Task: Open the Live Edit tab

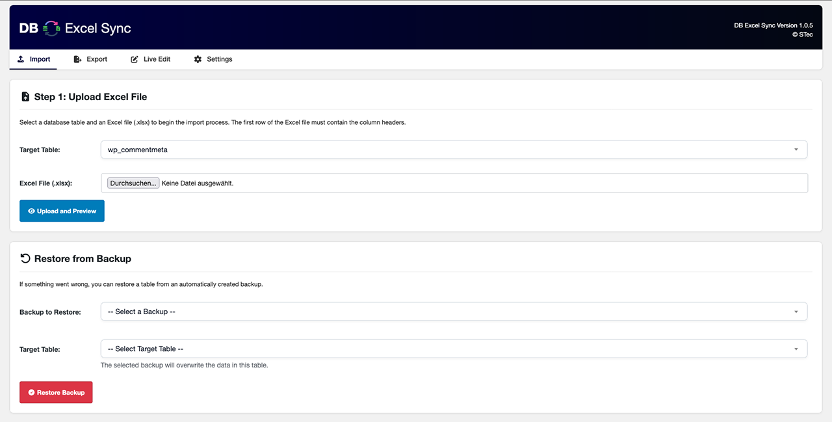Action: (151, 59)
